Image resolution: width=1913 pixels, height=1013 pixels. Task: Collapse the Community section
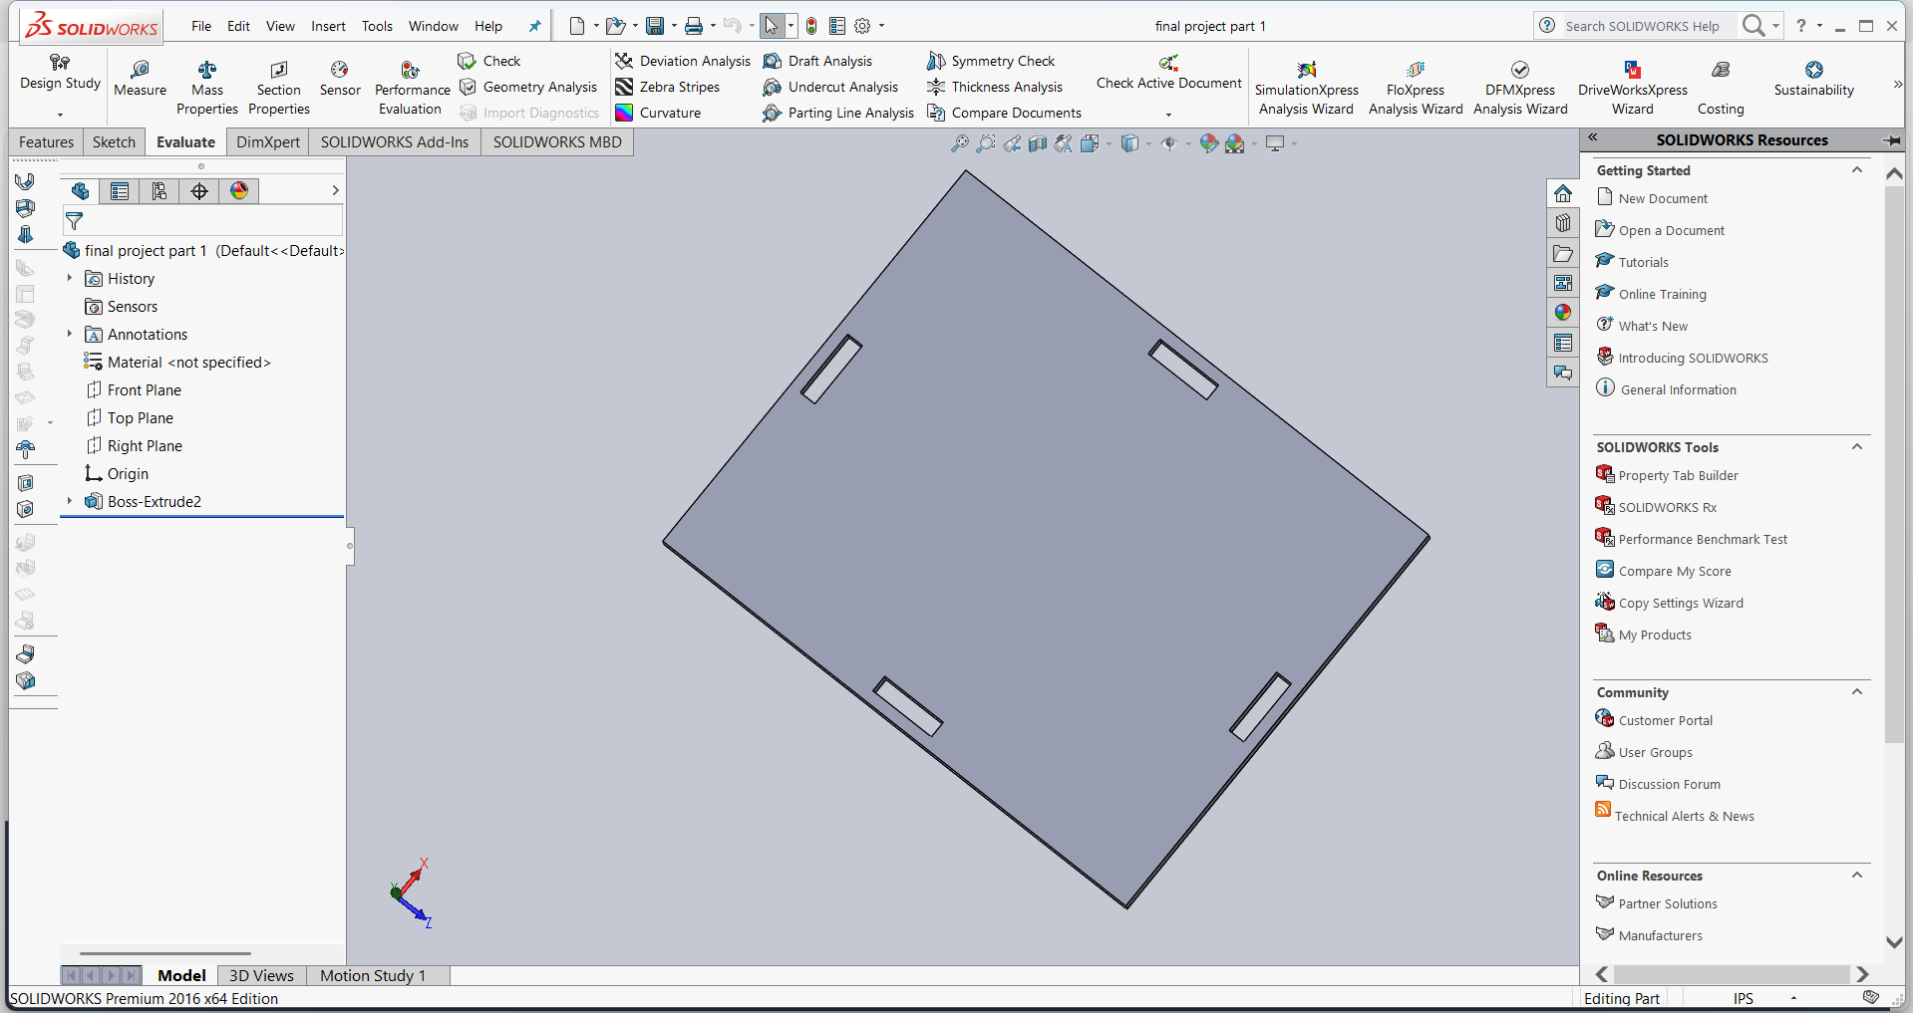(1857, 692)
